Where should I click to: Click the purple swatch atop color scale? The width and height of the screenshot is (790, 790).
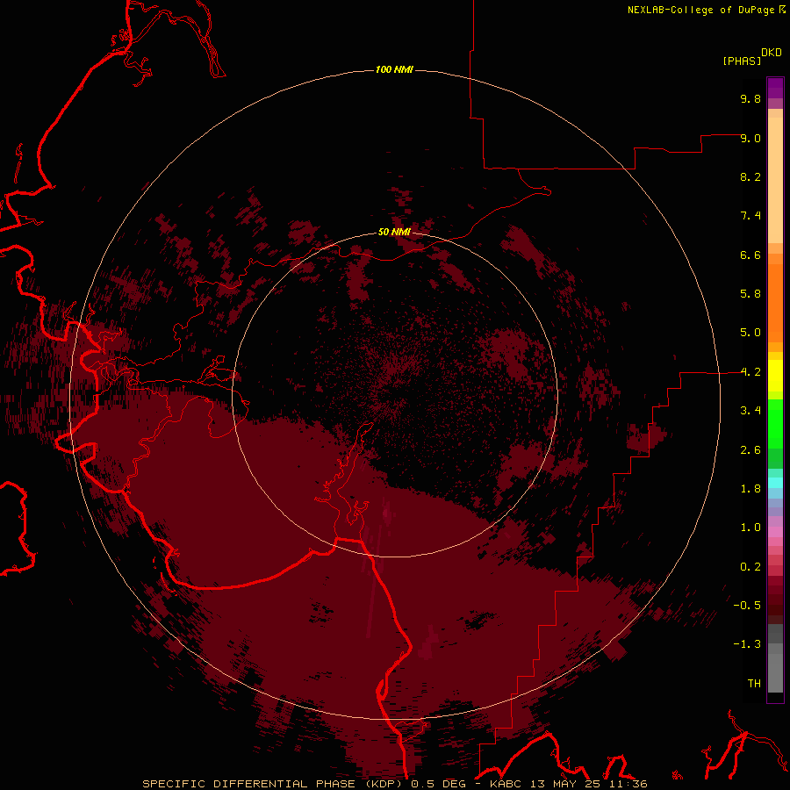[775, 88]
